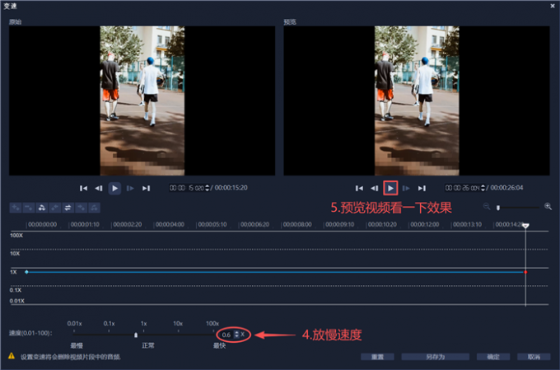Click the last curved-arrow keyframe toolbar icon
The width and height of the screenshot is (560, 370).
point(94,208)
